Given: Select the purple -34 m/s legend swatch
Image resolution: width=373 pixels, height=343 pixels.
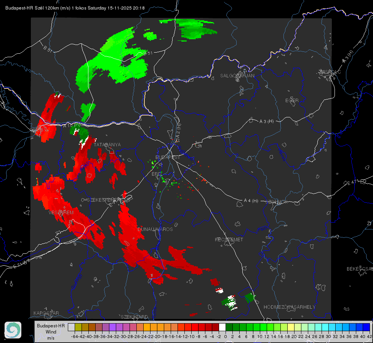Looking at the screenshot, I should click(112, 327).
